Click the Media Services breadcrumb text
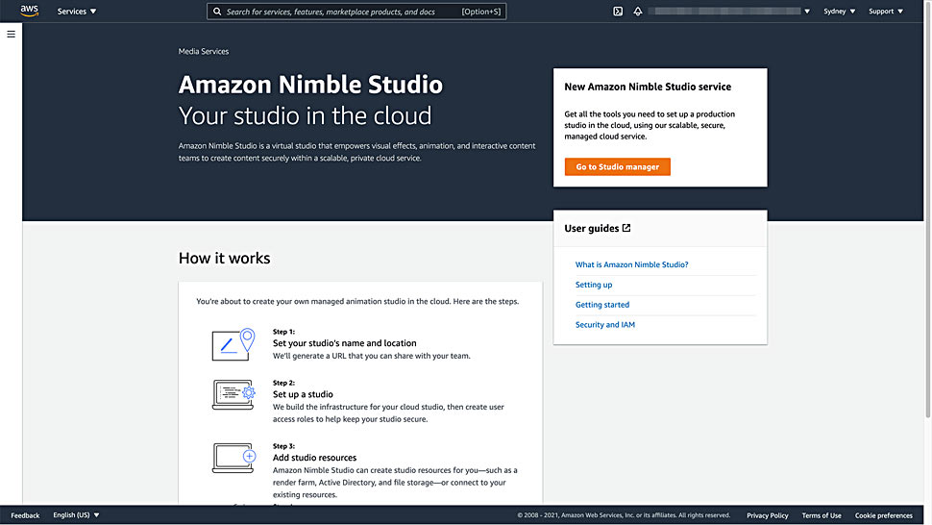Viewport: 932px width, 525px height. click(x=204, y=52)
